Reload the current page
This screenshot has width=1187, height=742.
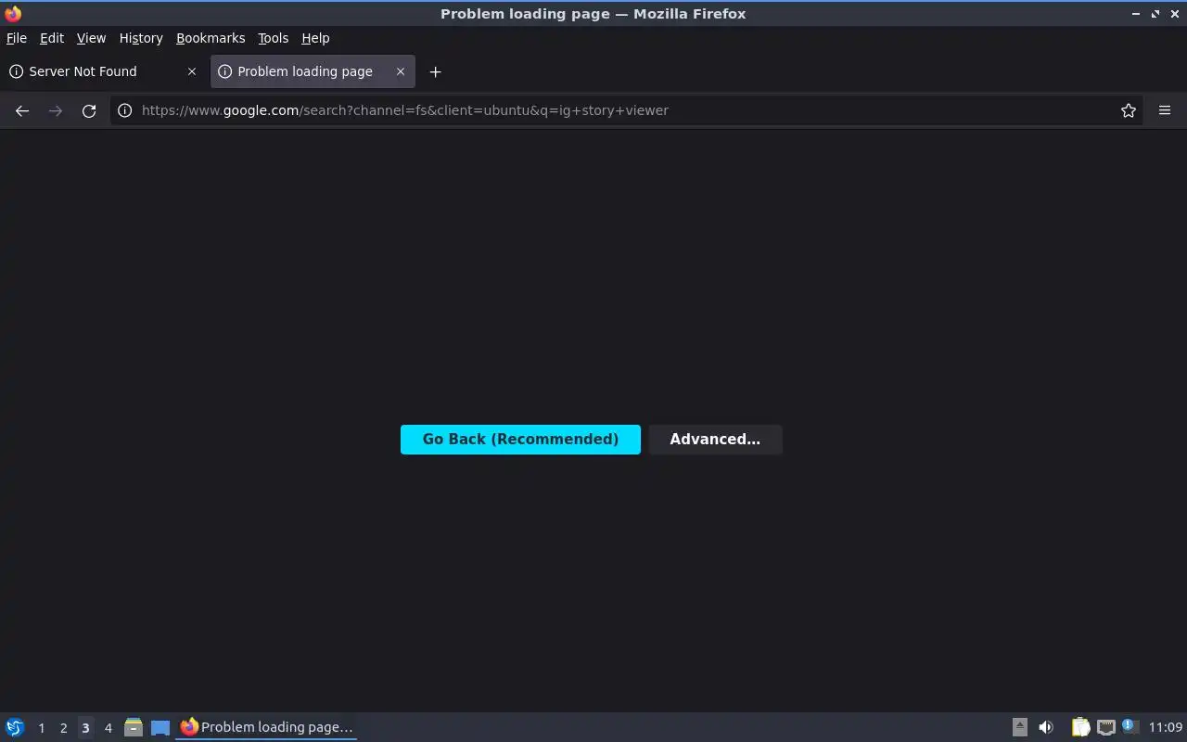pos(89,110)
